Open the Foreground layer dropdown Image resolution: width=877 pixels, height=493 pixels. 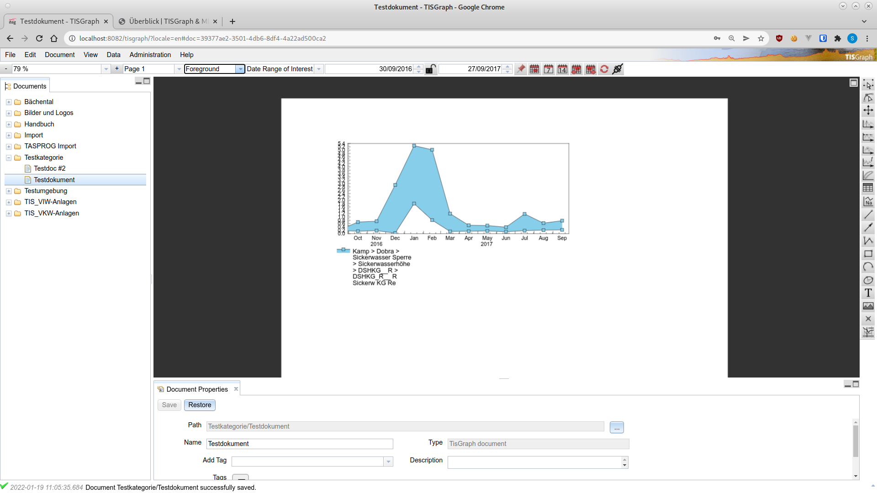tap(240, 69)
